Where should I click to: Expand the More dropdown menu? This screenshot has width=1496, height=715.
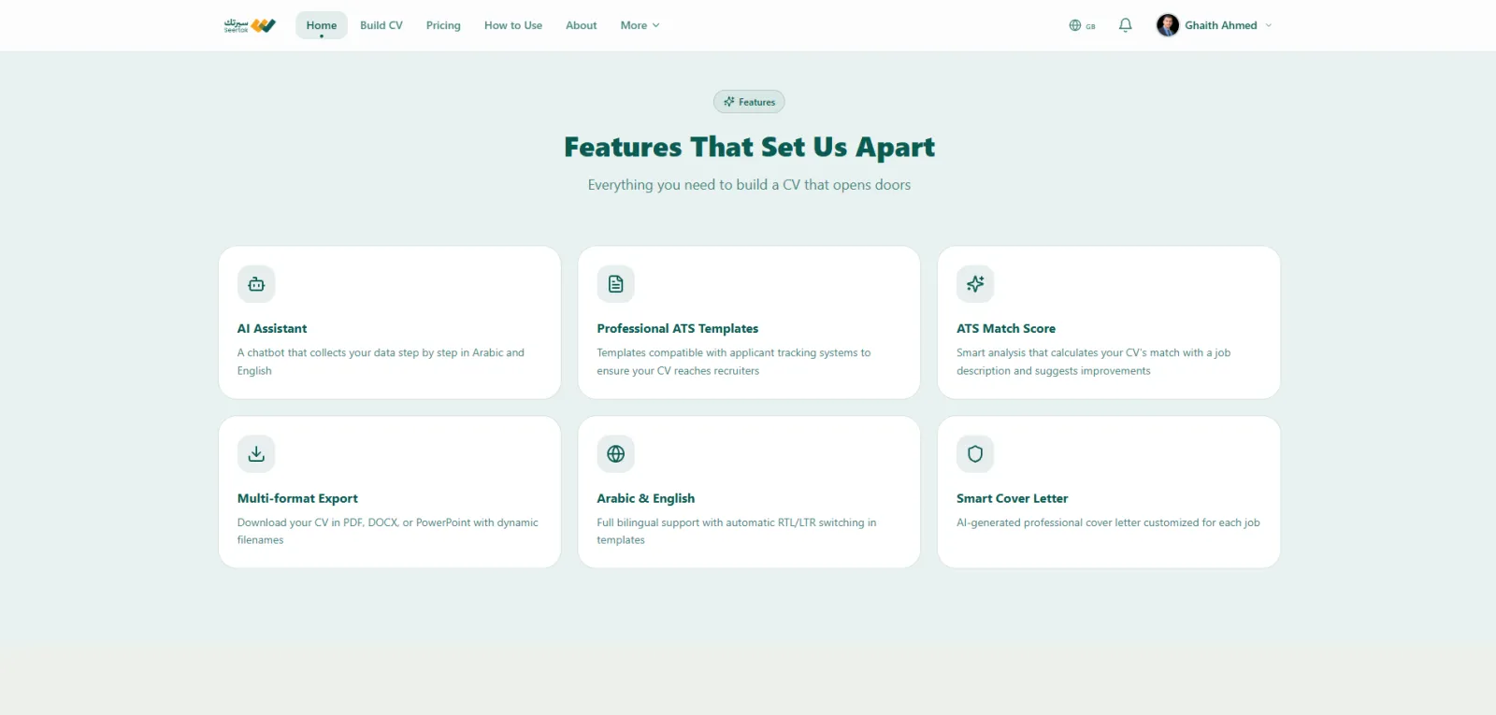click(x=640, y=25)
